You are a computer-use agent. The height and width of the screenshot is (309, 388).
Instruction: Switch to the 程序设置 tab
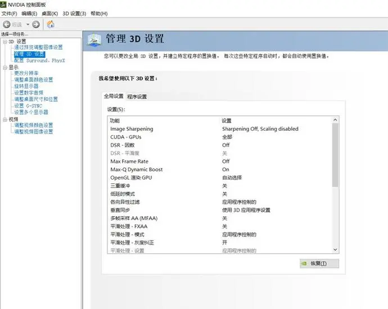pos(137,97)
